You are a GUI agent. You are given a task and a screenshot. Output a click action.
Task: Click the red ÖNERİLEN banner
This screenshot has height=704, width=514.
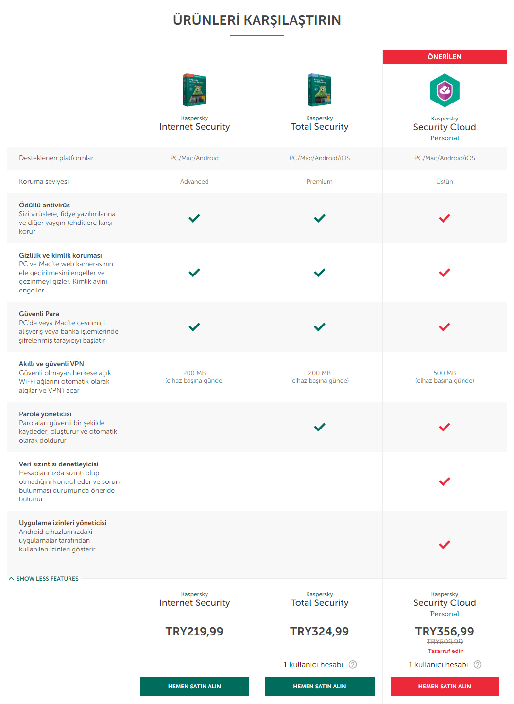[445, 57]
